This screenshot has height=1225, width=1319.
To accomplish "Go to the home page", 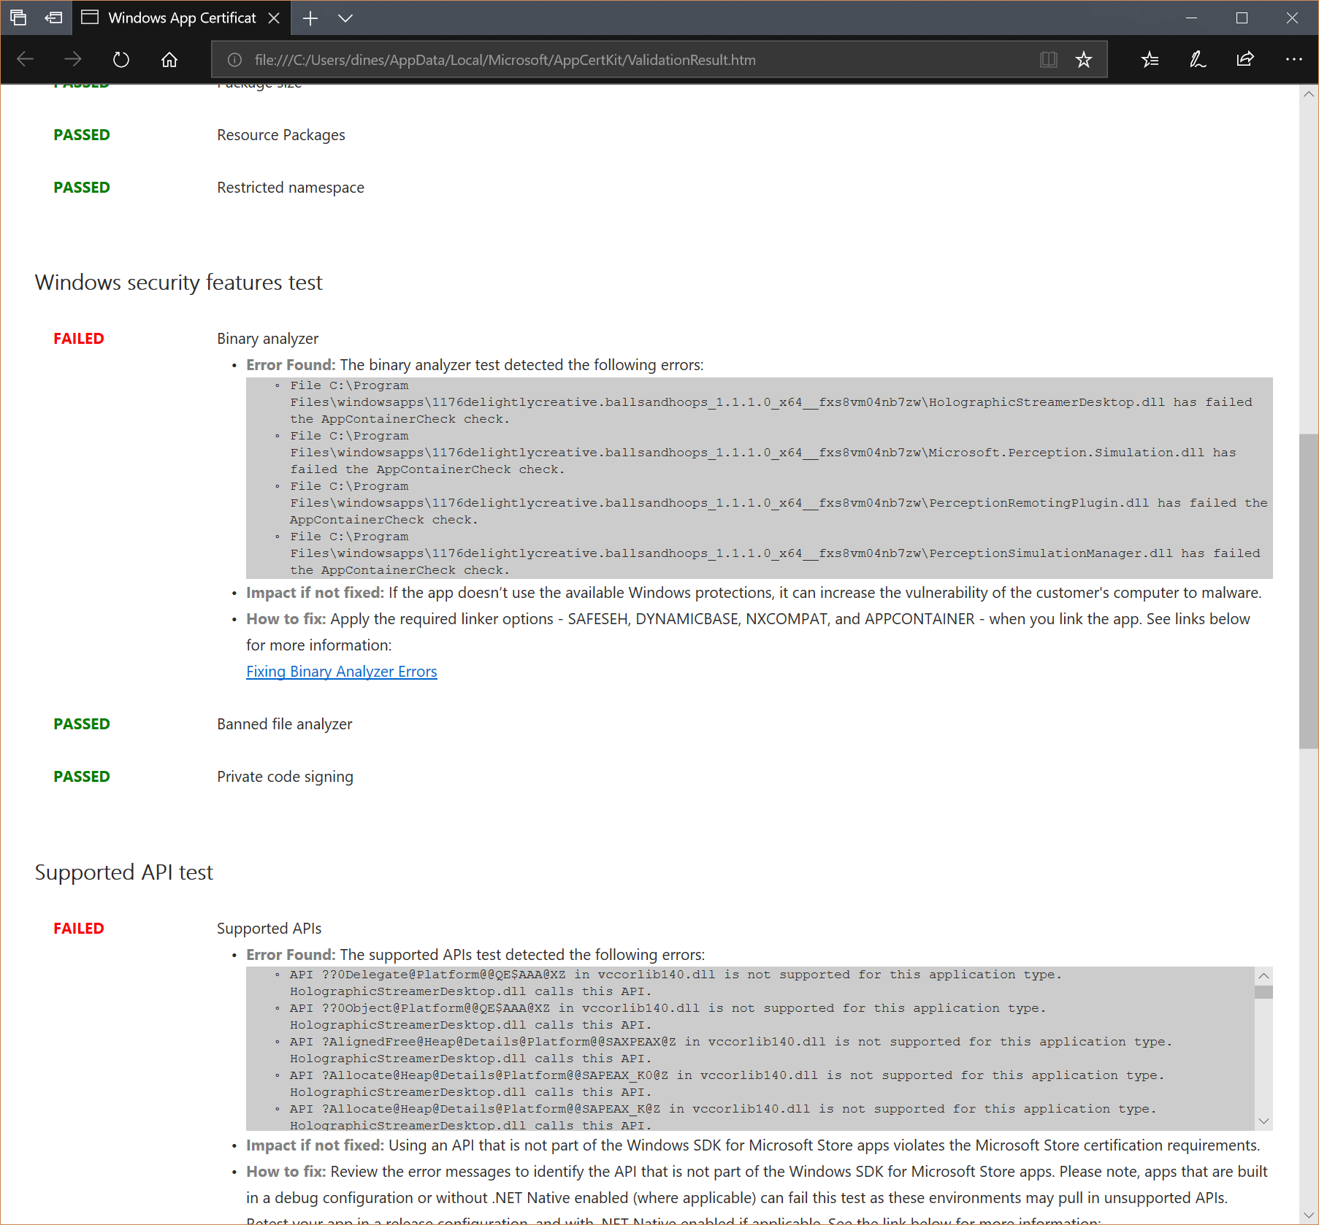I will (x=169, y=59).
